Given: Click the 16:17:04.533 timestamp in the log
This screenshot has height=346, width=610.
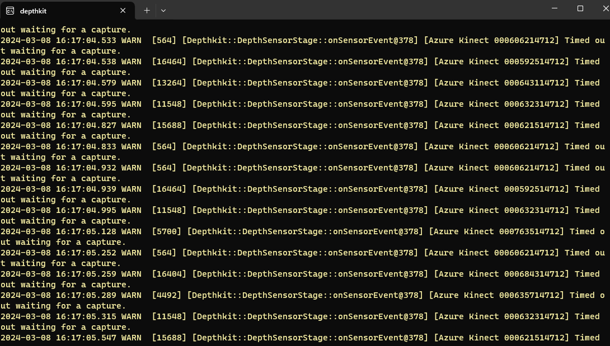Looking at the screenshot, I should tap(83, 40).
